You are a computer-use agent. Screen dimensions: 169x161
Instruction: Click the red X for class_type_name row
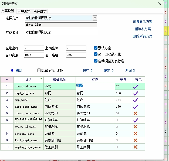tap(136, 113)
